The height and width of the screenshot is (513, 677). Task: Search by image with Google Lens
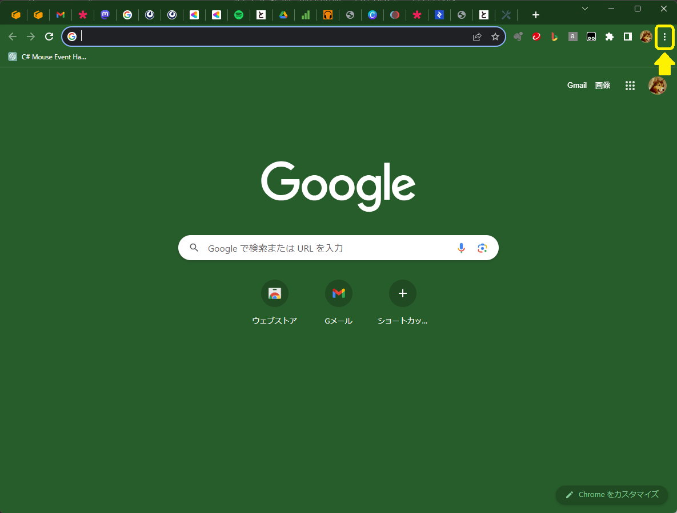(x=482, y=248)
